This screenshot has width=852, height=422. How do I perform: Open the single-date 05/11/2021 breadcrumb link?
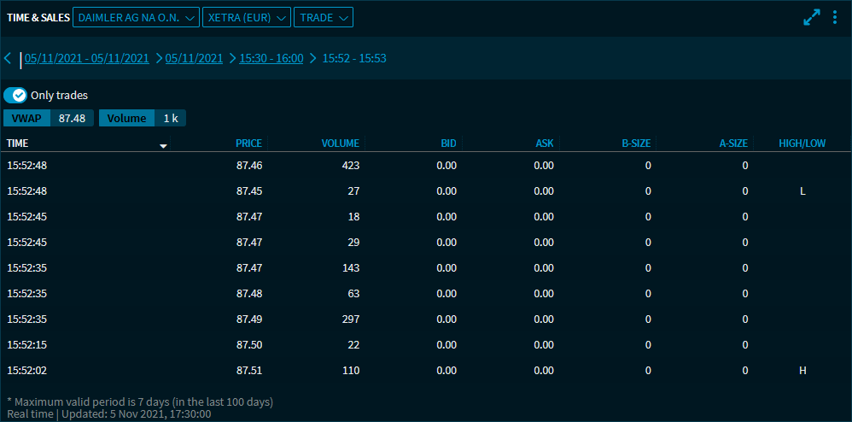click(x=194, y=59)
